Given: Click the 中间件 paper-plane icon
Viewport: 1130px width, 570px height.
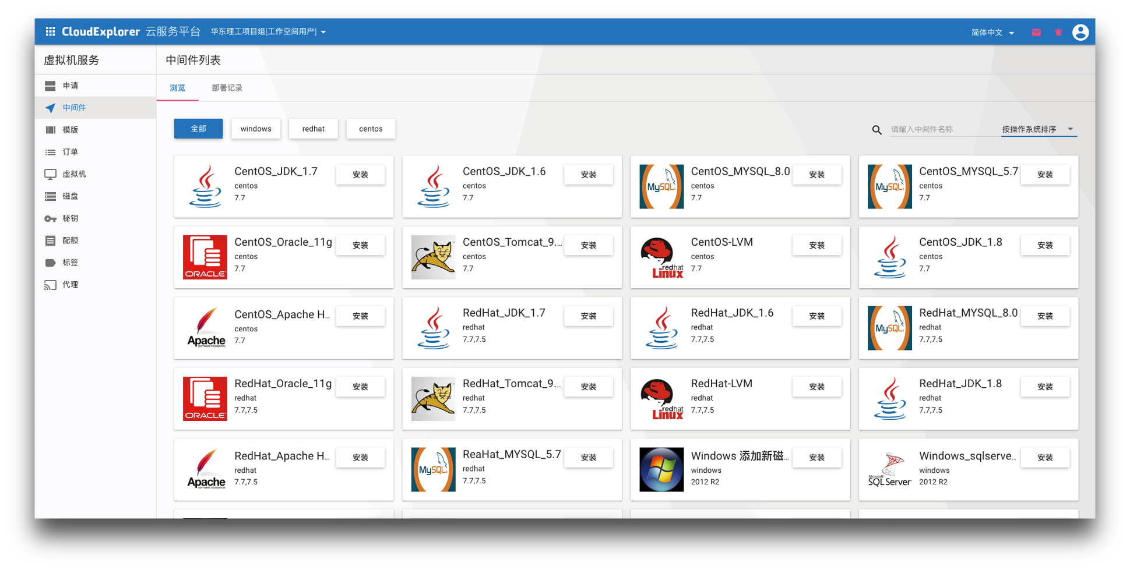Looking at the screenshot, I should 50,108.
